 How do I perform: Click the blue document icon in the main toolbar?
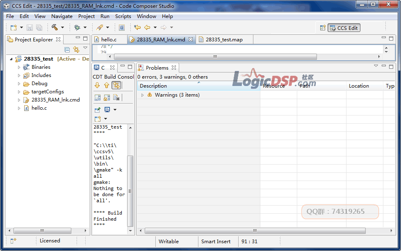[x=122, y=27]
